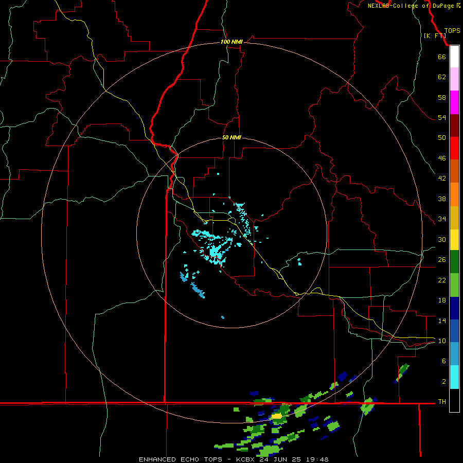Select the 62 legend value
Viewport: 463px width, 463px height.
(x=442, y=77)
